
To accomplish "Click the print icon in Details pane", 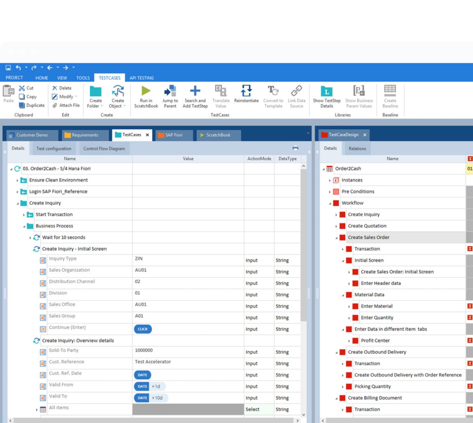I will (x=295, y=148).
